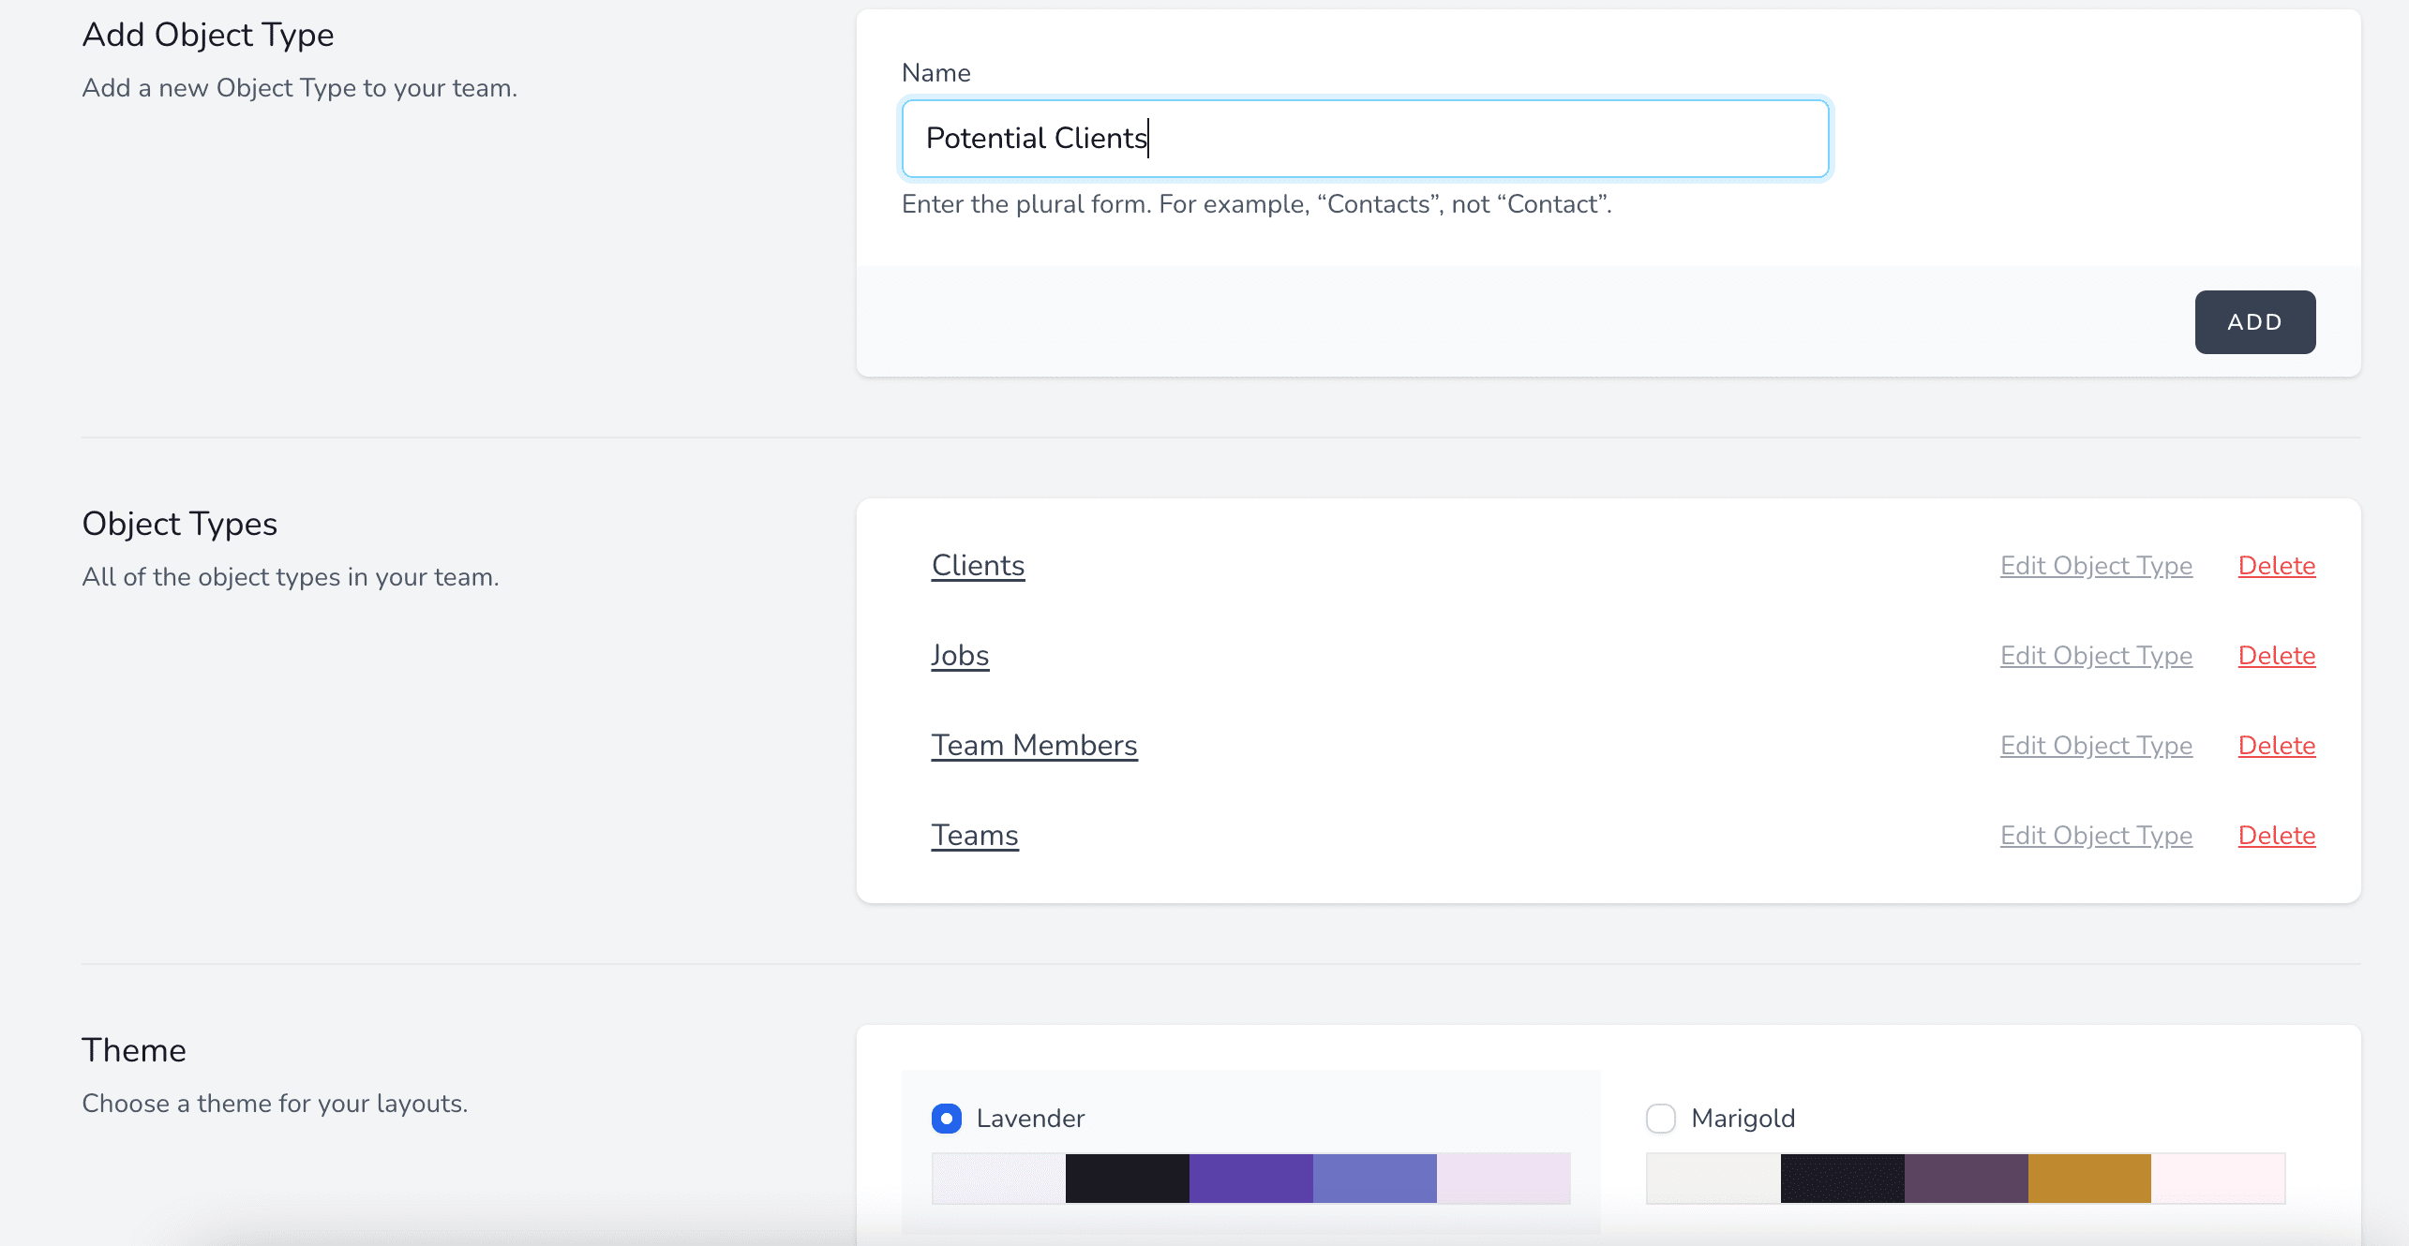
Task: Click the gold swatch in Marigold palette
Action: [2089, 1179]
